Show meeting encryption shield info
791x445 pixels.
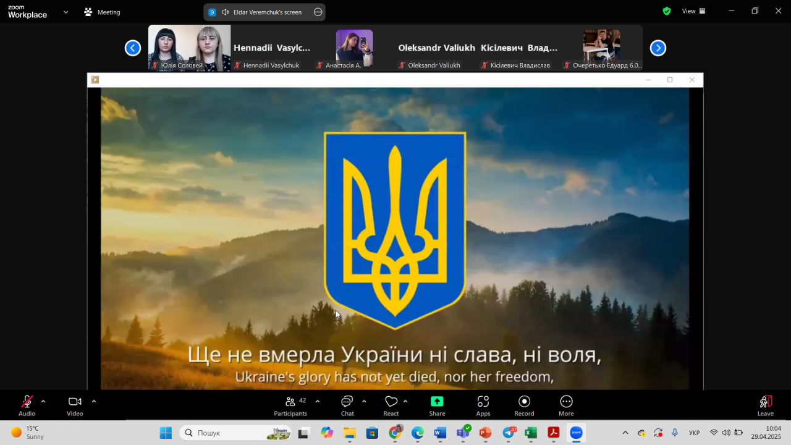coord(667,11)
